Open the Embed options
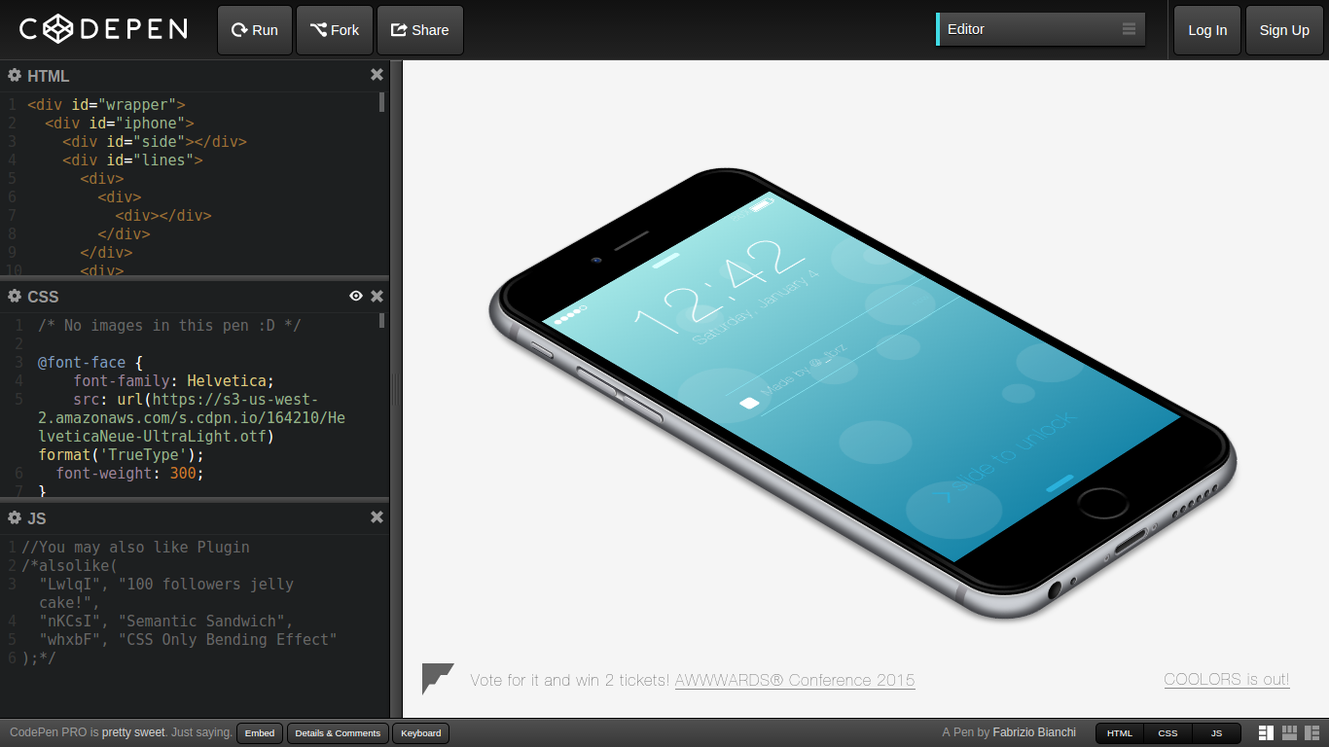This screenshot has width=1329, height=747. click(x=259, y=733)
